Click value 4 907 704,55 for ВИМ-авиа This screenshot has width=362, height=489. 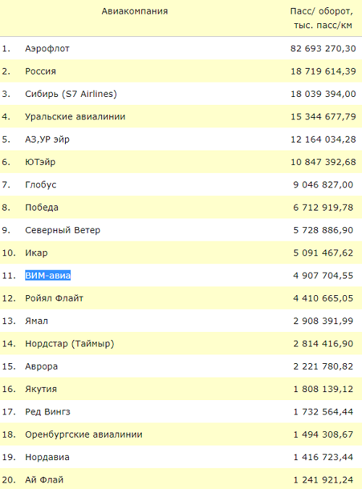pyautogui.click(x=323, y=276)
